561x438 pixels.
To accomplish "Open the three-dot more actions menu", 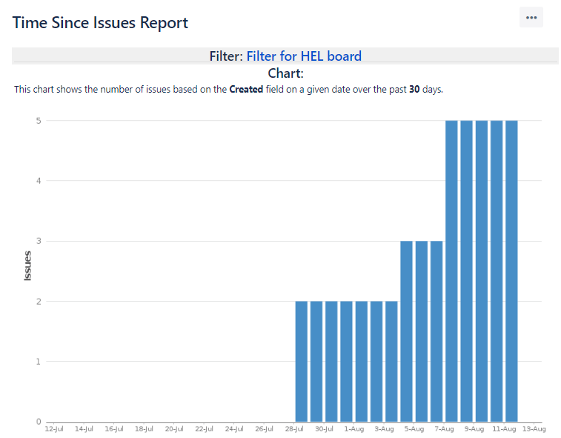I will [x=531, y=18].
